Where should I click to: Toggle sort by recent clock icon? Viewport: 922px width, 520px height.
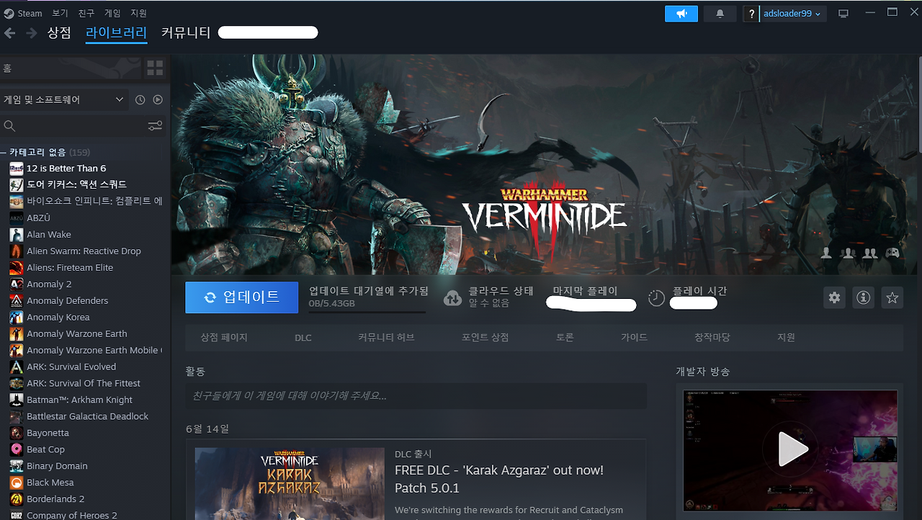point(140,99)
